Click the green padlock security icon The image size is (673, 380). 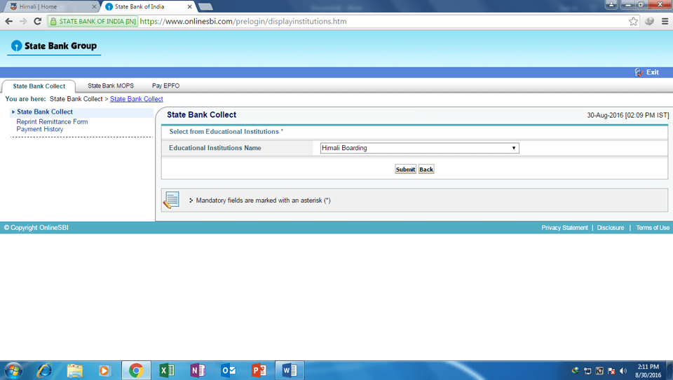tap(53, 22)
